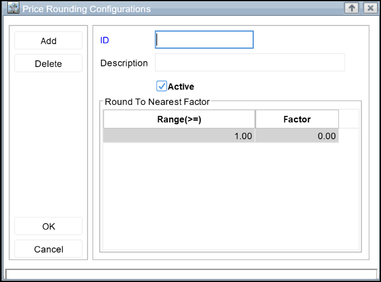
Task: Toggle the Active checkbox
Action: coord(162,86)
